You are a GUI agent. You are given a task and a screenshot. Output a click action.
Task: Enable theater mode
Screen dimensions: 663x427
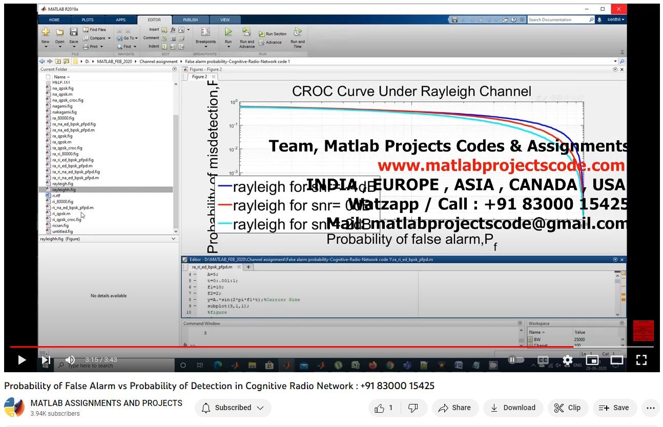616,360
